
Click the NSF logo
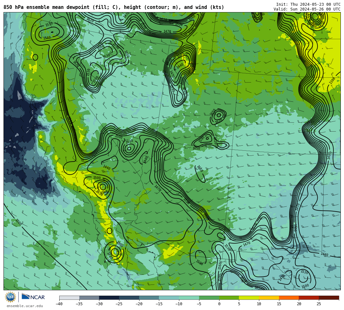coord(11,297)
